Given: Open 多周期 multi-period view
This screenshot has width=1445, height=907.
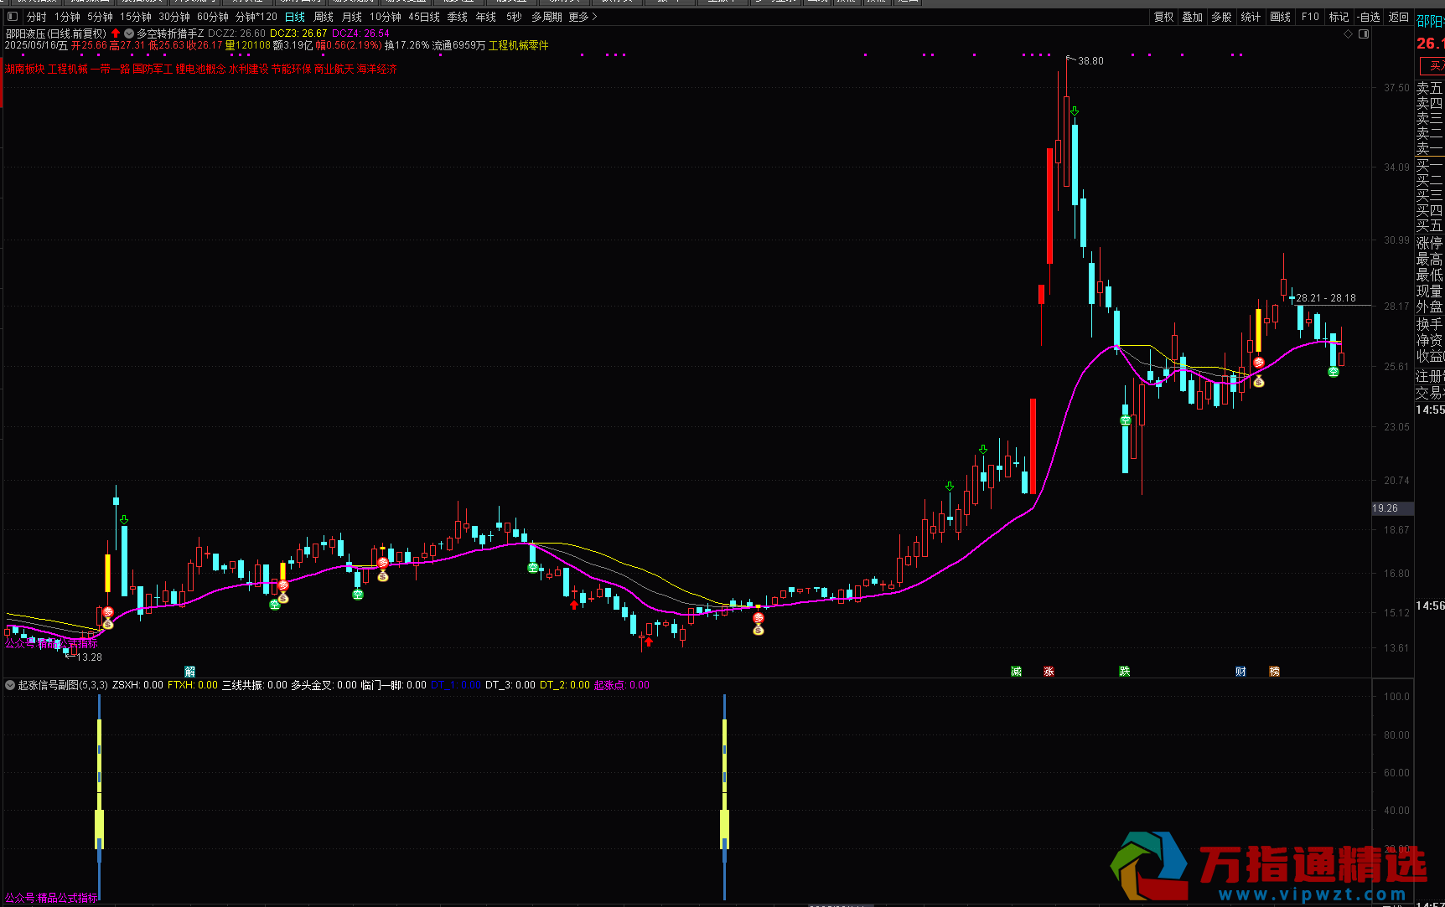Looking at the screenshot, I should pyautogui.click(x=546, y=17).
